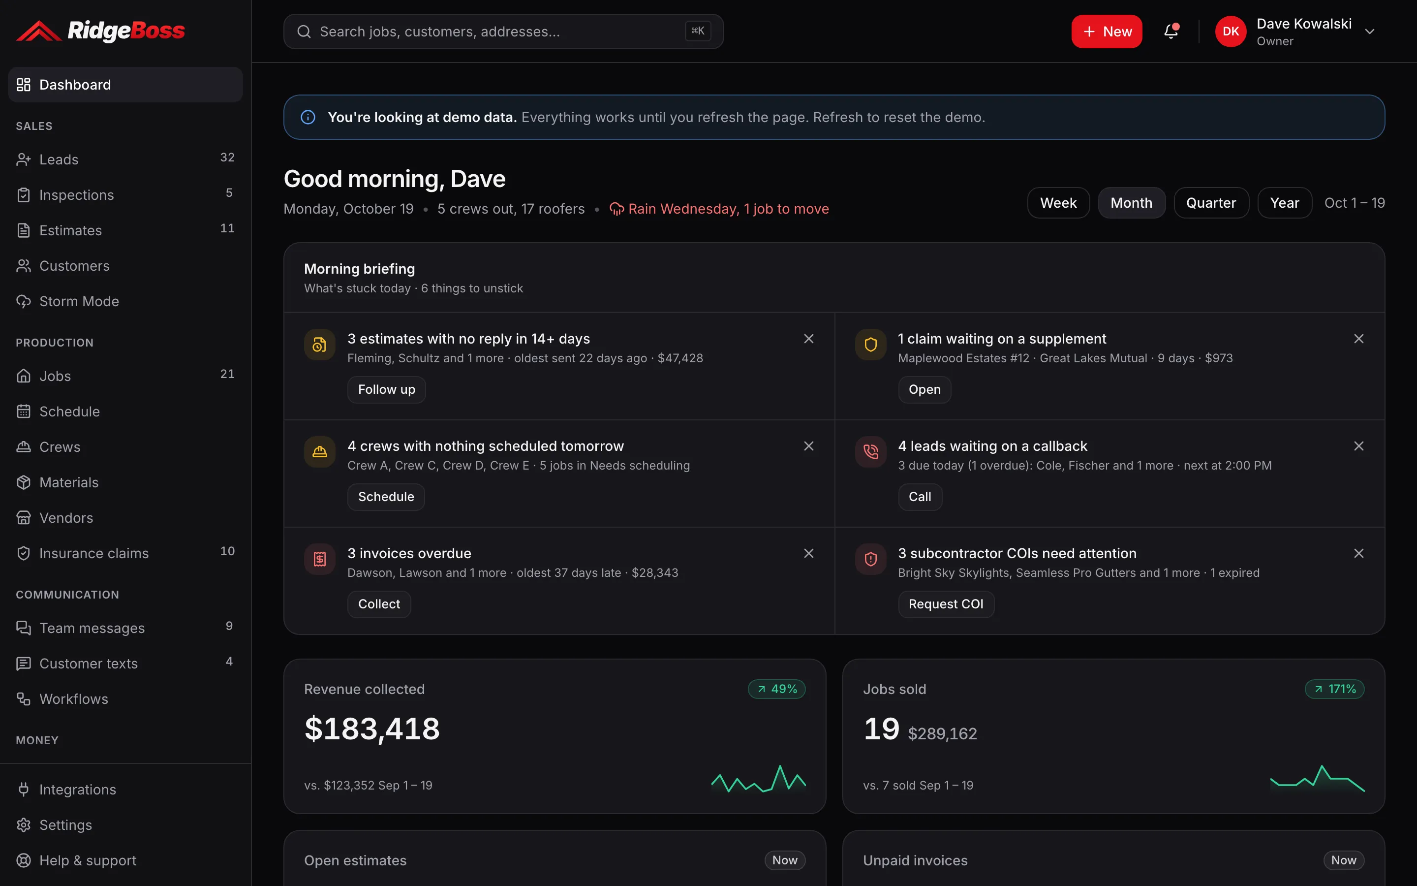The image size is (1417, 886).
Task: Click the info icon in demo banner
Action: pos(308,117)
